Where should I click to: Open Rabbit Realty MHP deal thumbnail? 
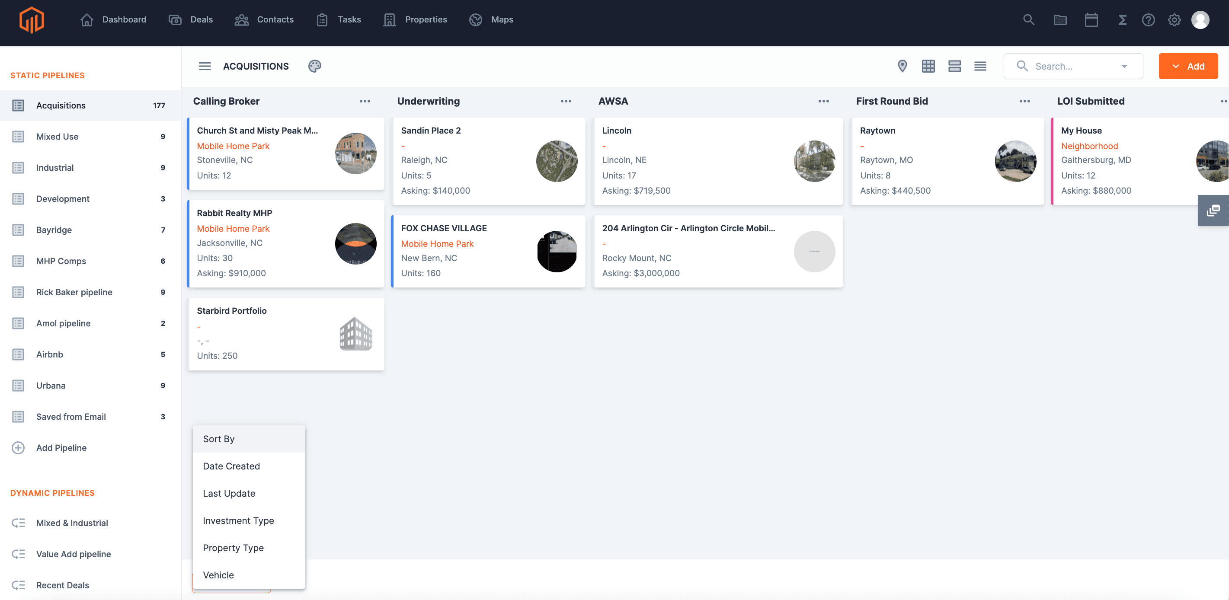tap(355, 244)
